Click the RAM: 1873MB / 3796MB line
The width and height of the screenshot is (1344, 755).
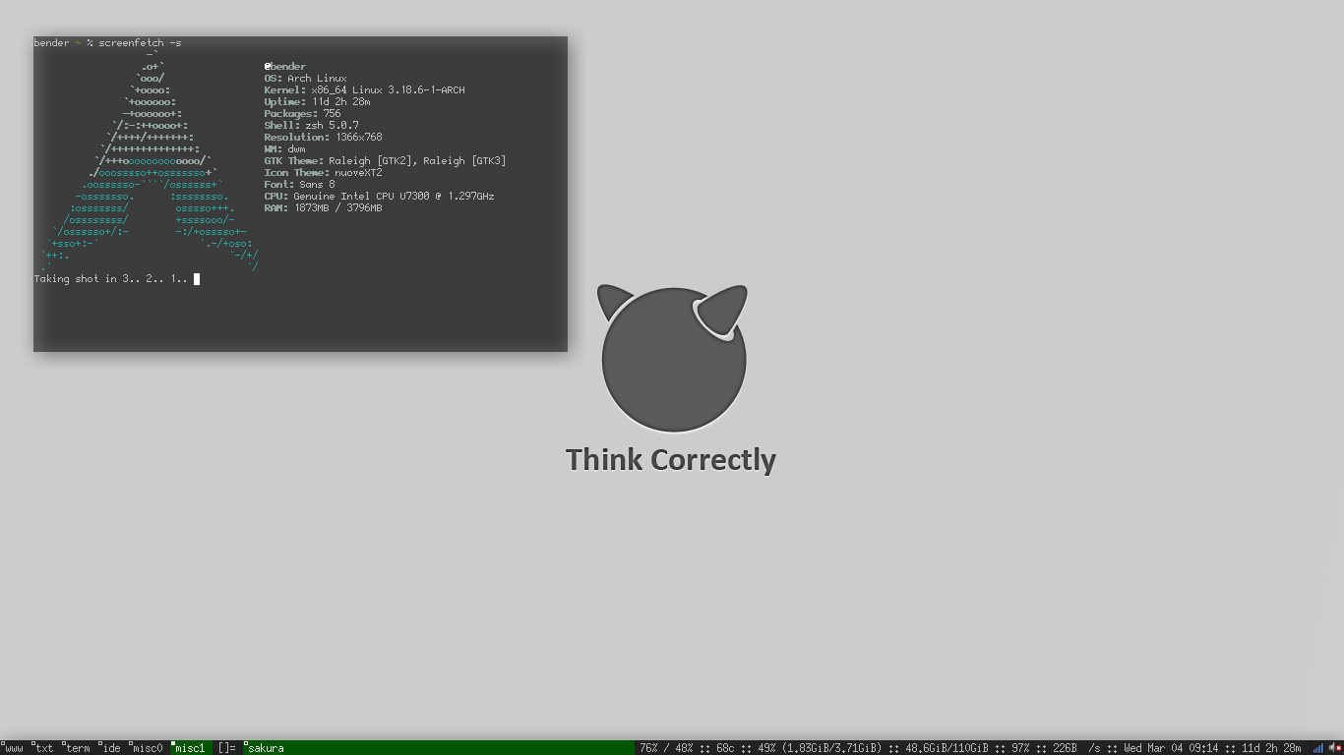tap(323, 208)
